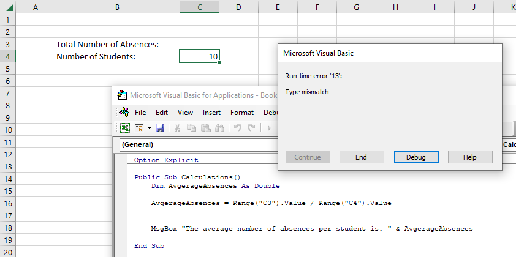This screenshot has width=516, height=257.
Task: Click cell C4 containing 10
Action: pos(199,56)
